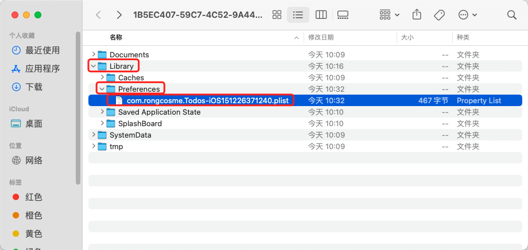
Task: Click the Property List kind cell
Action: tap(479, 100)
